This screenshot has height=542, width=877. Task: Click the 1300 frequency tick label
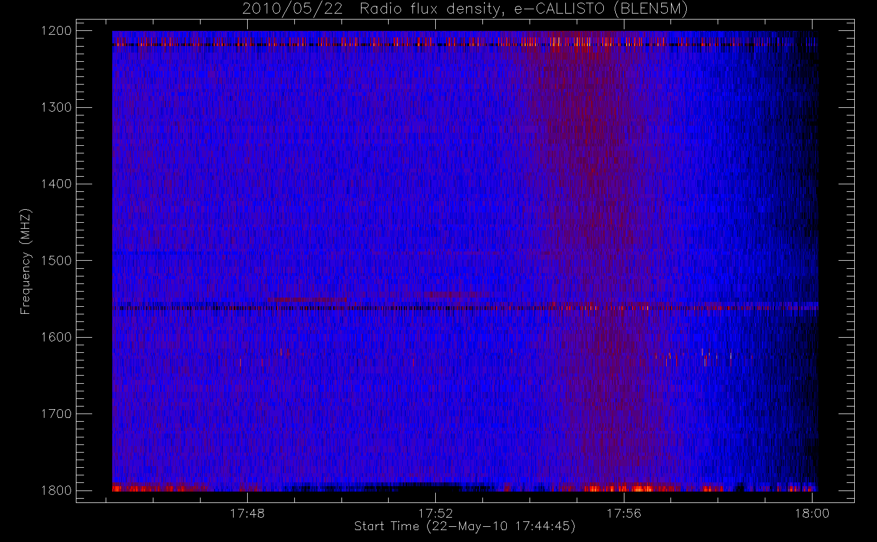[x=56, y=107]
